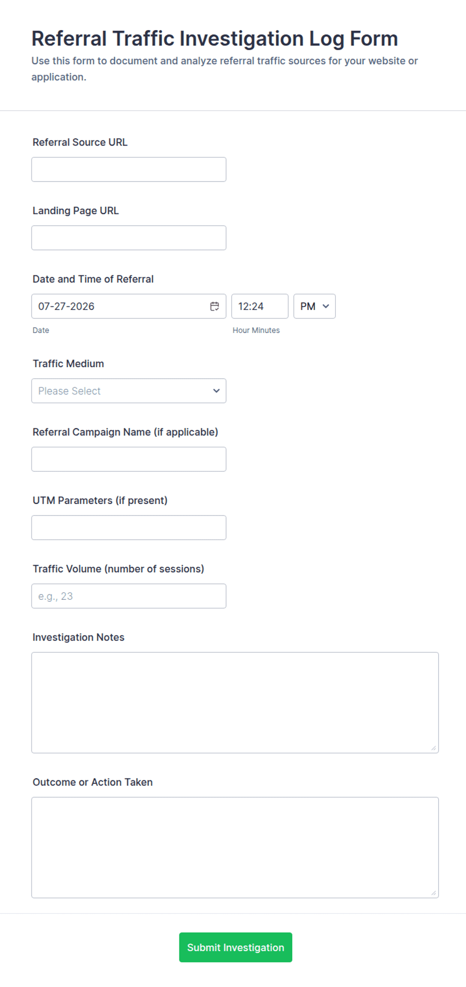Edit the Hour Minutes time field
The width and height of the screenshot is (466, 987).
coord(260,306)
